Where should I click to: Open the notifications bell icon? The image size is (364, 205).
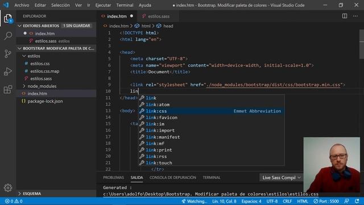click(x=357, y=201)
